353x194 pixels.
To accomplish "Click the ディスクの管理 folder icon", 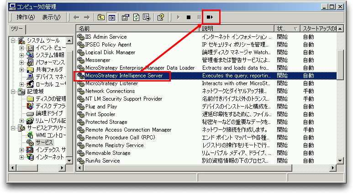I will (30, 98).
